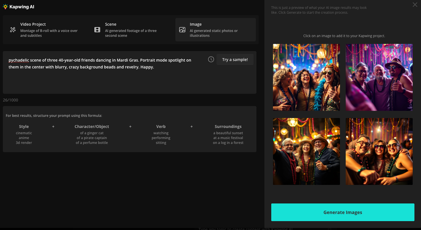Click the "performing" verb example
The width and height of the screenshot is (421, 230).
click(161, 138)
